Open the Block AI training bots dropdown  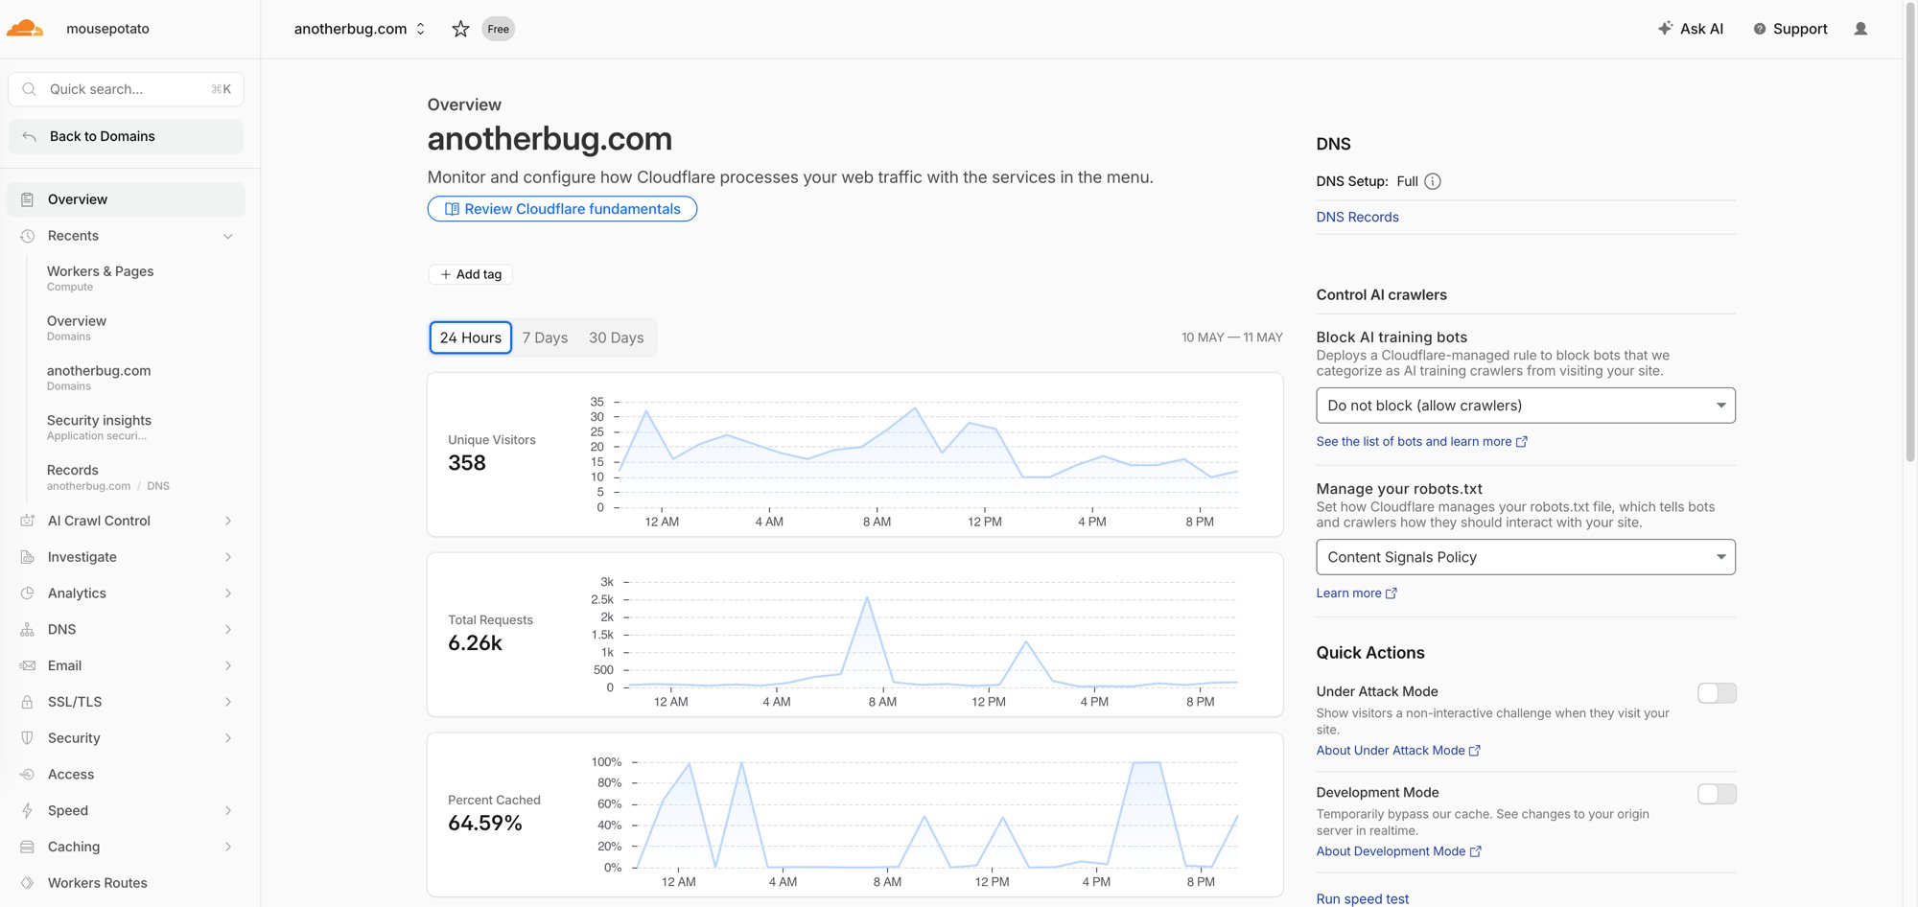tap(1526, 406)
